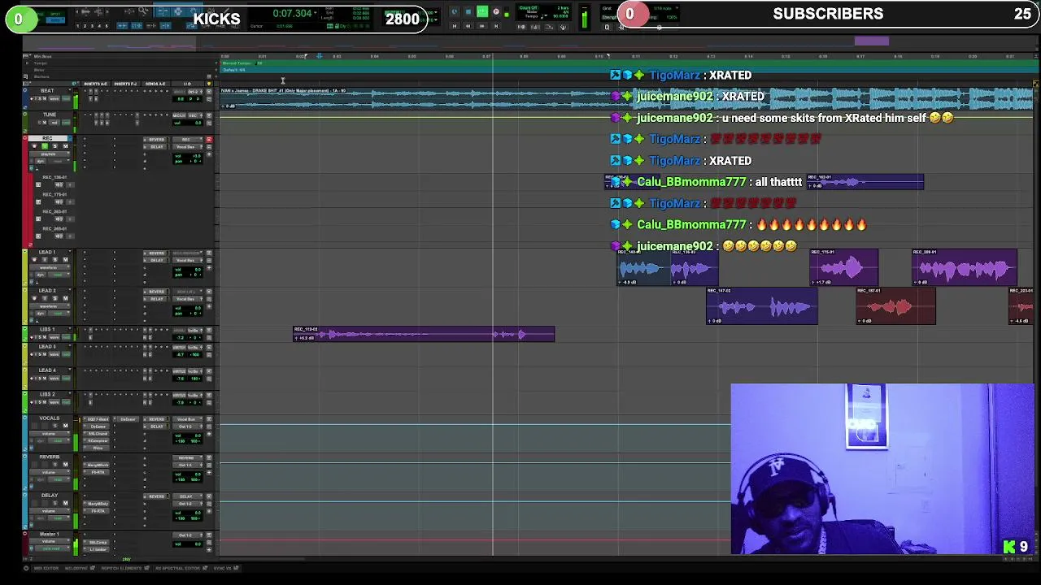Open the REVERB send on REC track
This screenshot has width=1041, height=585.
pos(155,140)
